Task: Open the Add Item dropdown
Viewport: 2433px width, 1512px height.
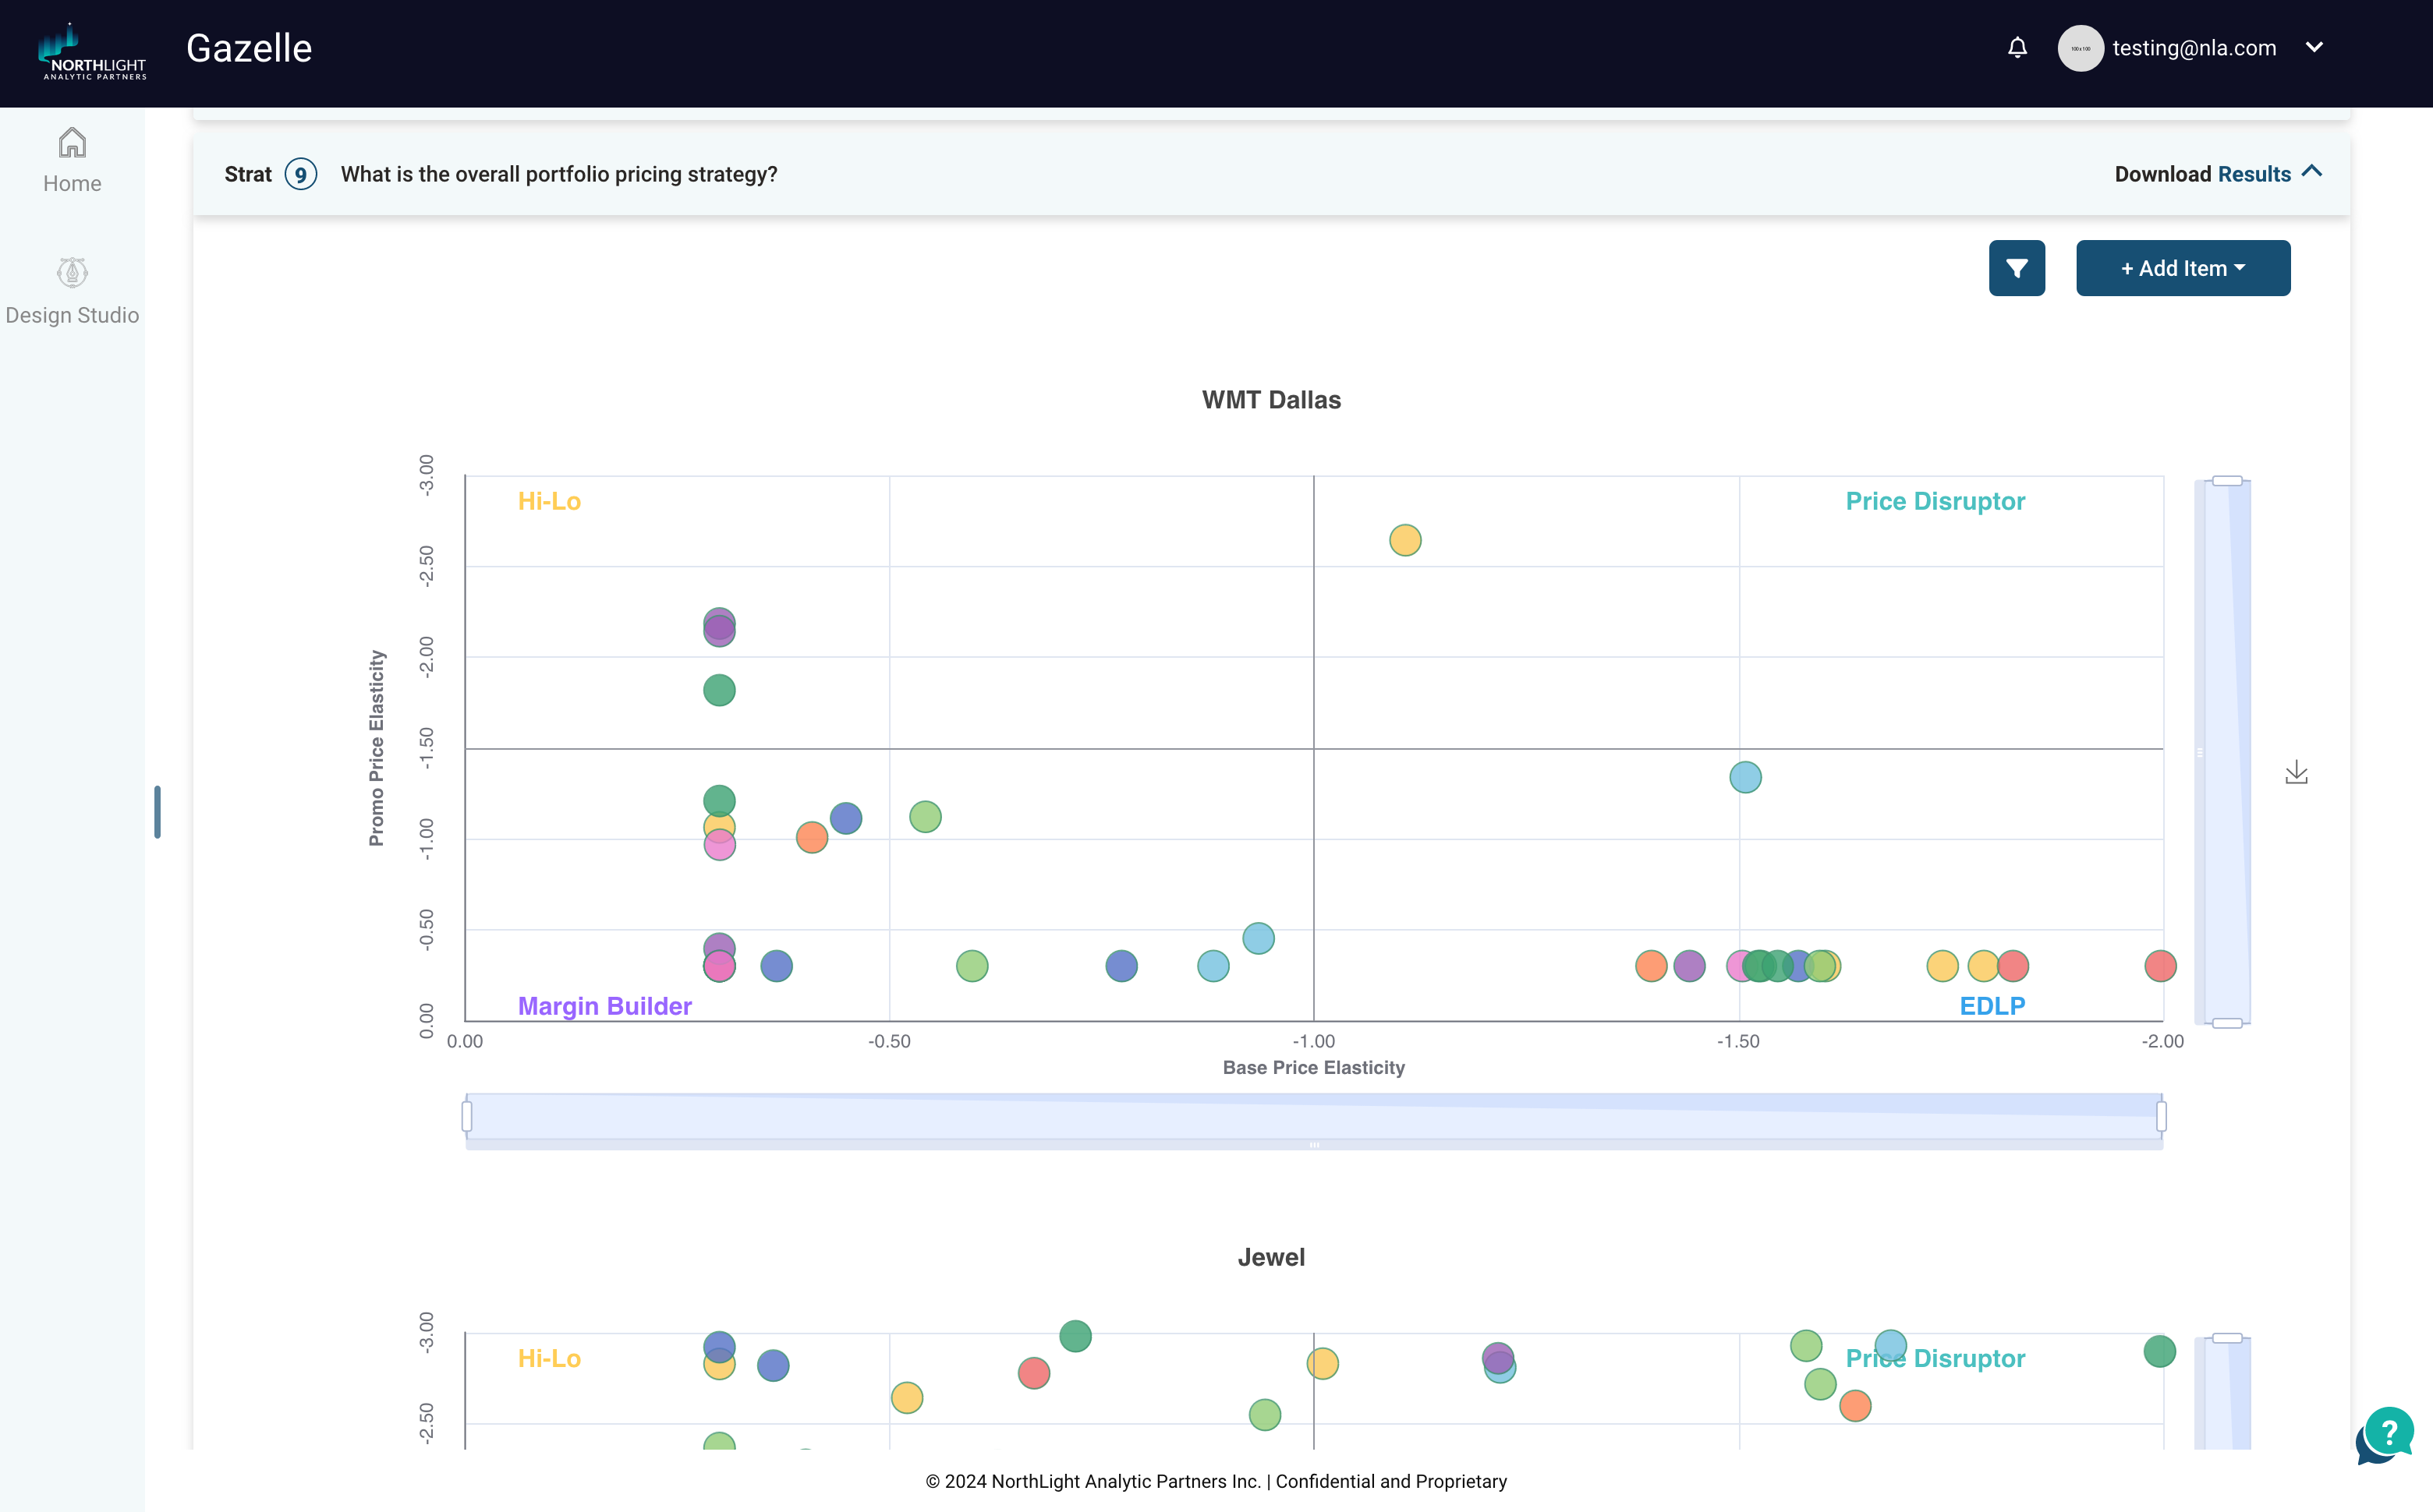Action: point(2182,268)
